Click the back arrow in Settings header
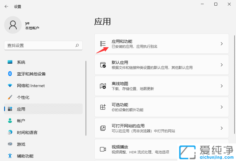 [6, 6]
